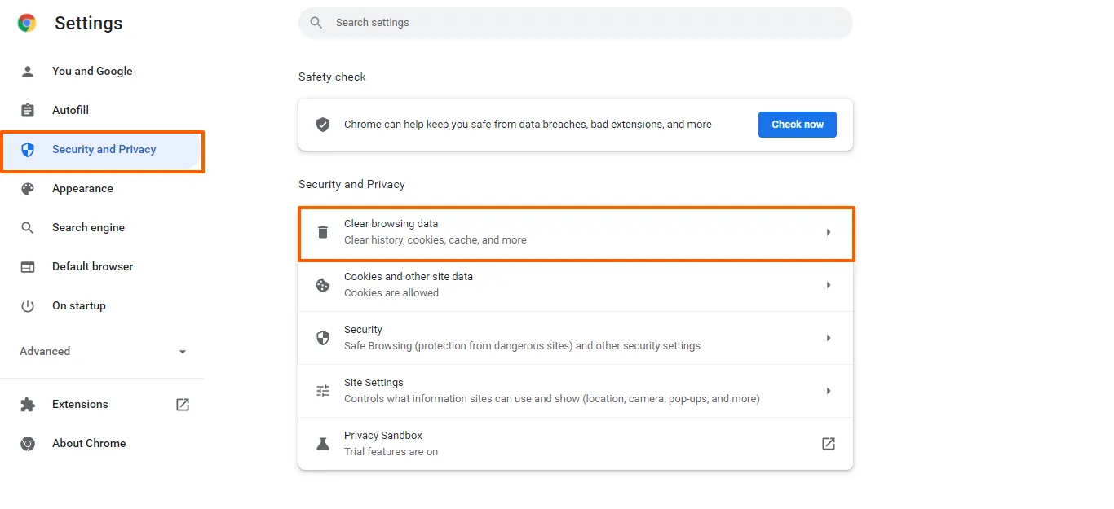
Task: Click the trash can icon for Clear browsing data
Action: coord(323,232)
